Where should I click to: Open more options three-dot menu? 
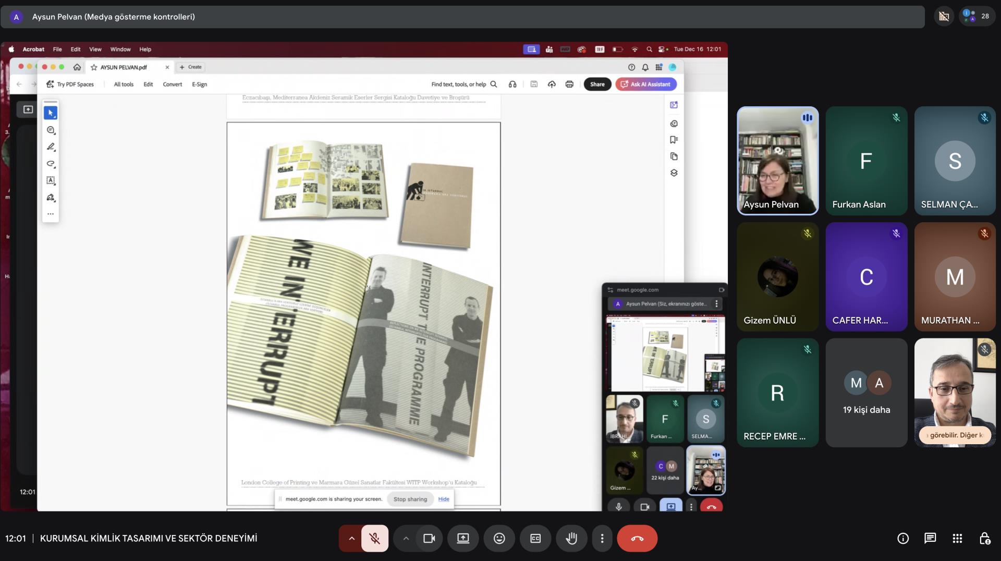click(602, 539)
